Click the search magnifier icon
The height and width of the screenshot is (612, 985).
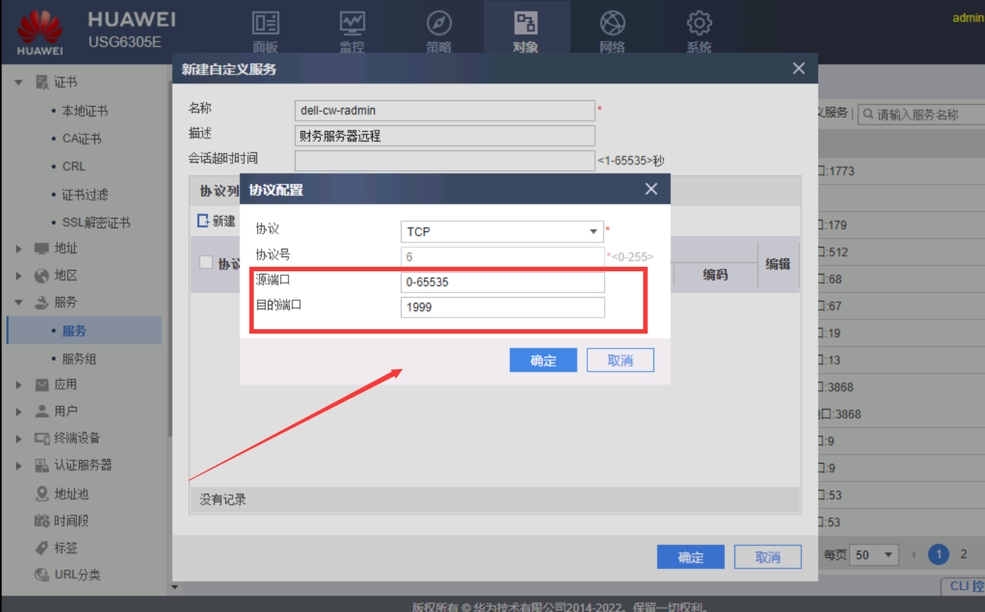(x=868, y=114)
